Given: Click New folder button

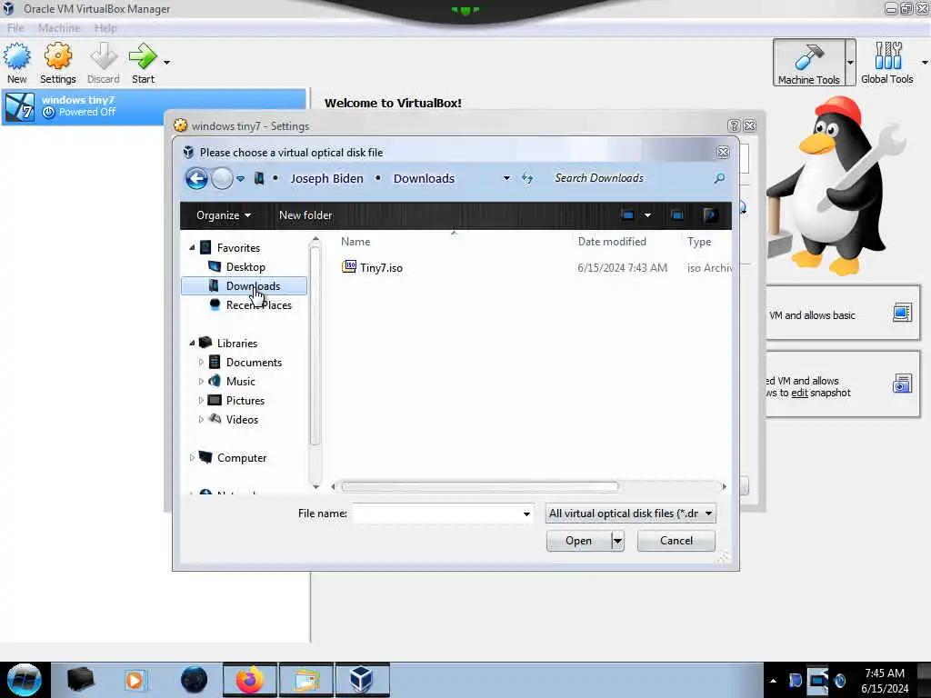Looking at the screenshot, I should point(305,215).
